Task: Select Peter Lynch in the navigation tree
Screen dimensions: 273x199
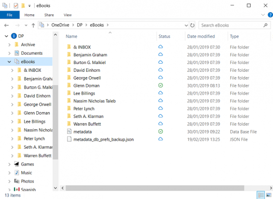Action: 34,138
